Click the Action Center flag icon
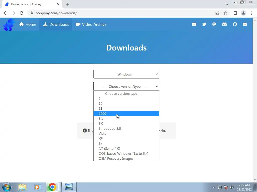The height and width of the screenshot is (192, 257). (x=226, y=187)
